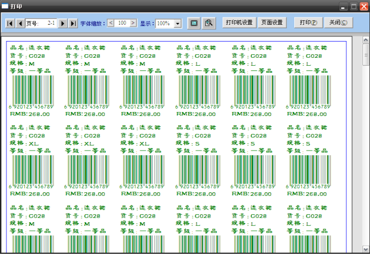Click the font scaling value field
The height and width of the screenshot is (254, 370).
coord(122,23)
